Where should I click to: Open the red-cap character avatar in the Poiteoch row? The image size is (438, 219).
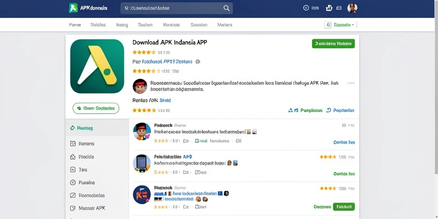point(142,131)
